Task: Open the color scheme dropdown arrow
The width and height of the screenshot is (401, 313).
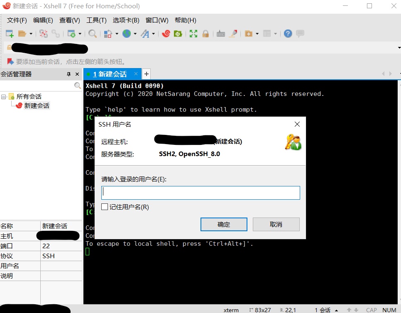Action: (x=117, y=34)
